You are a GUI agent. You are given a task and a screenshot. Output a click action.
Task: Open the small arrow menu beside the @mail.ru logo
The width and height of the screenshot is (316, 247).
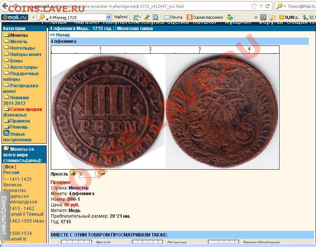point(33,17)
